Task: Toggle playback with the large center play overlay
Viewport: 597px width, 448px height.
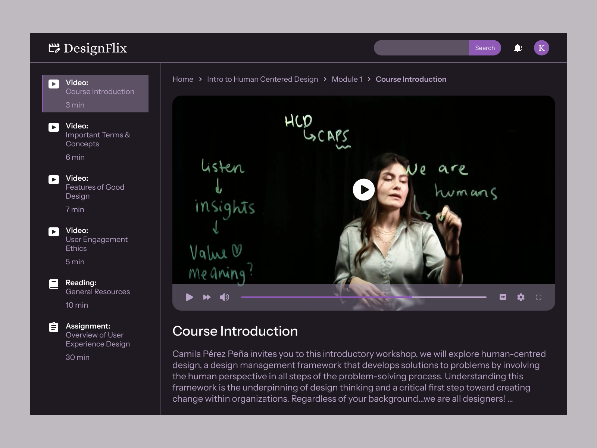Action: [x=363, y=189]
